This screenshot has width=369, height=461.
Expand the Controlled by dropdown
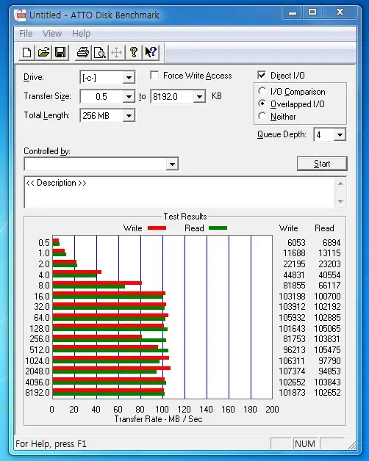pos(172,164)
